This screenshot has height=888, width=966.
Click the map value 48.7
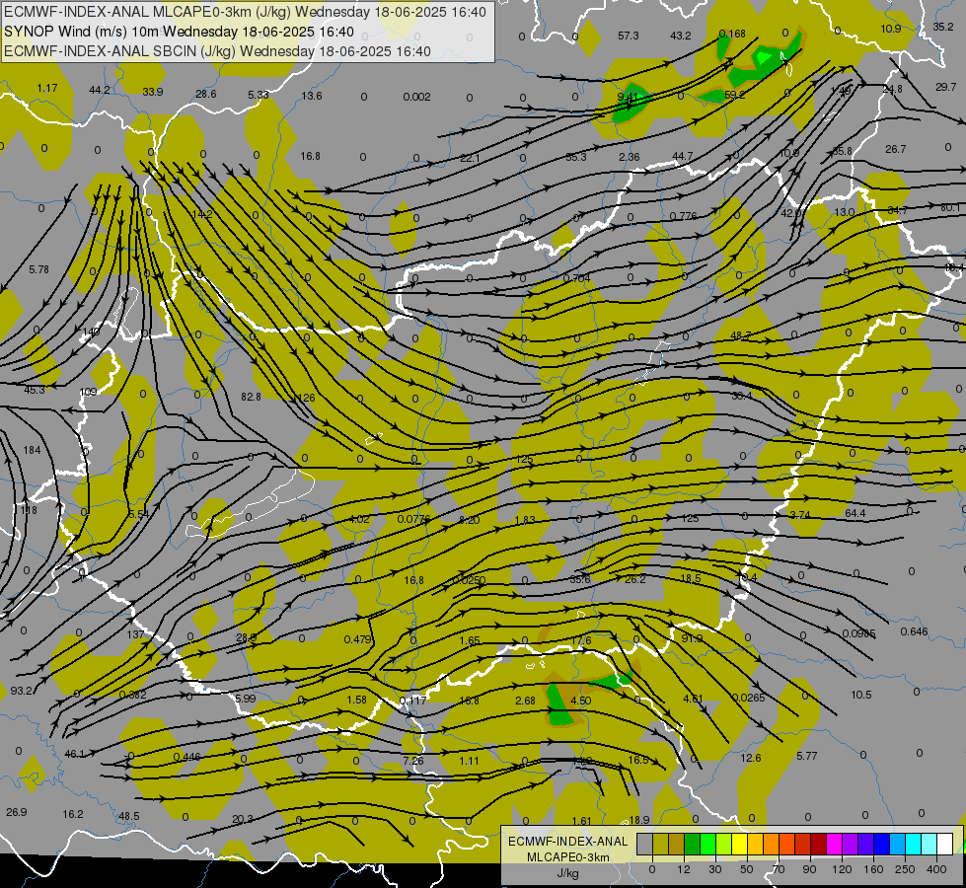(x=741, y=335)
